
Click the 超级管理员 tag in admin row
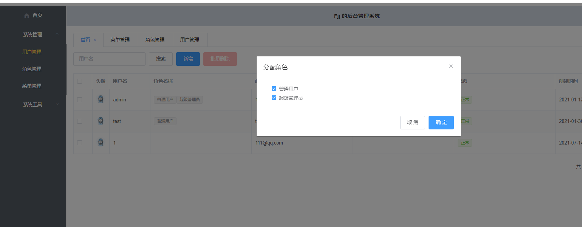[x=190, y=100]
